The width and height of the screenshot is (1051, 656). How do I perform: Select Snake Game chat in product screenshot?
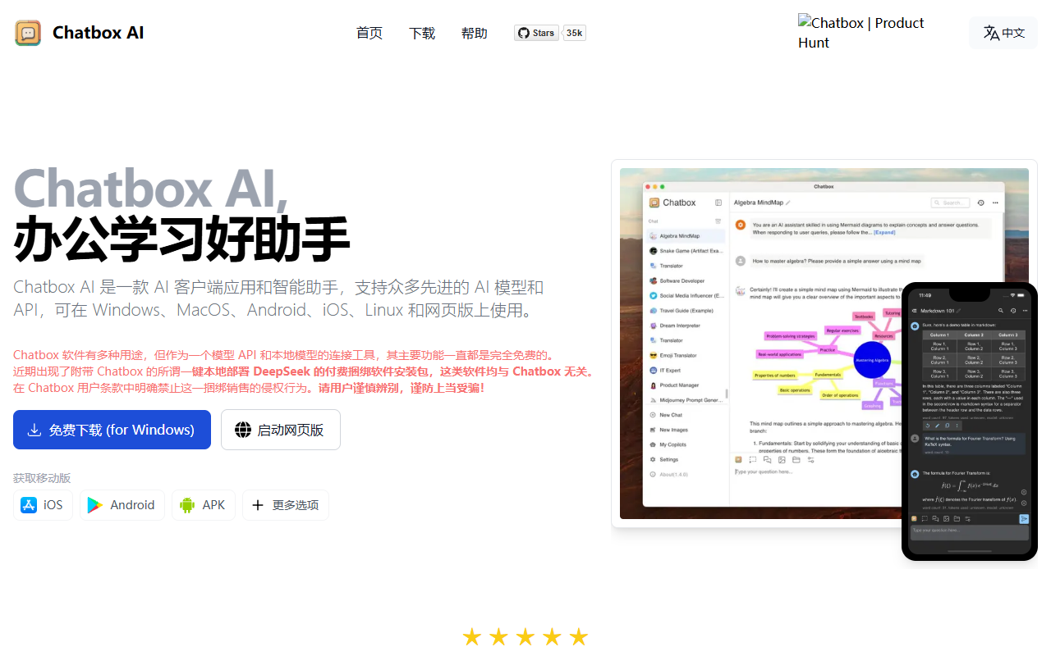[686, 251]
